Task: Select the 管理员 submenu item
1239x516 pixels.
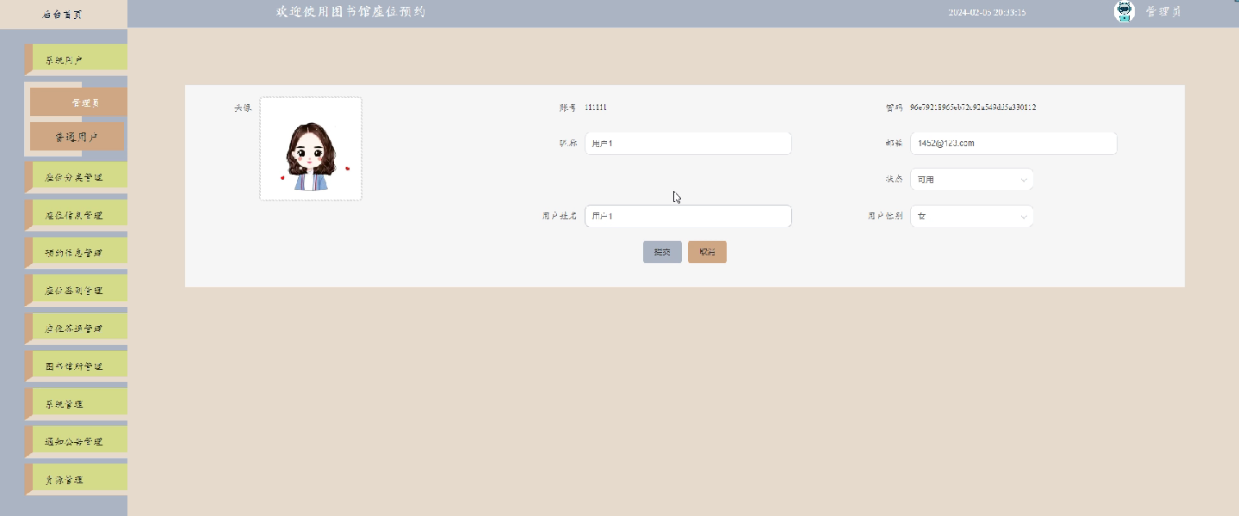Action: 78,101
